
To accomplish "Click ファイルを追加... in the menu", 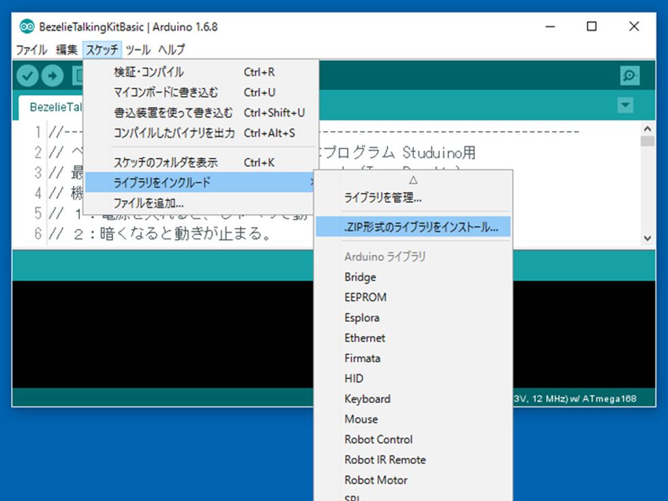I will point(149,202).
